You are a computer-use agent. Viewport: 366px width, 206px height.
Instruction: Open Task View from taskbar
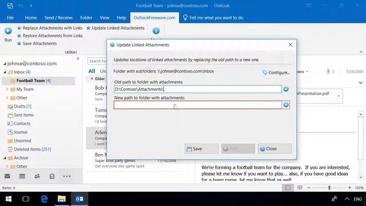tap(26, 199)
